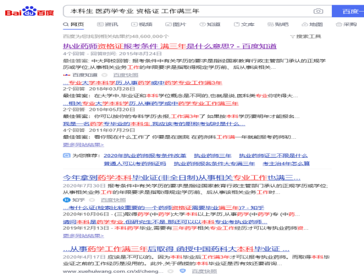Open 百度快照 for the xuehuiwang result

(205, 271)
